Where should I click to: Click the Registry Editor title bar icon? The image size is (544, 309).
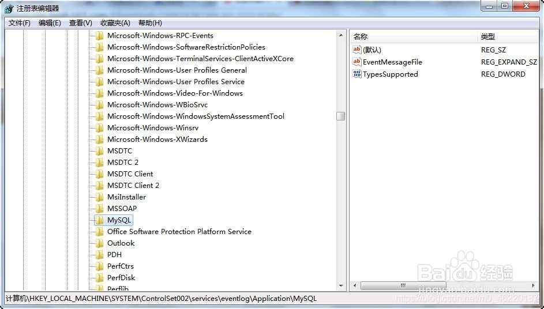[x=9, y=8]
